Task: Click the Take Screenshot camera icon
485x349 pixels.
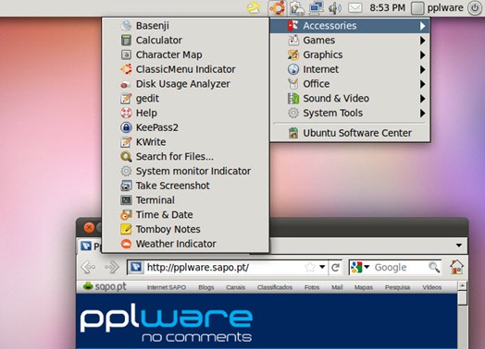Action: (x=126, y=186)
